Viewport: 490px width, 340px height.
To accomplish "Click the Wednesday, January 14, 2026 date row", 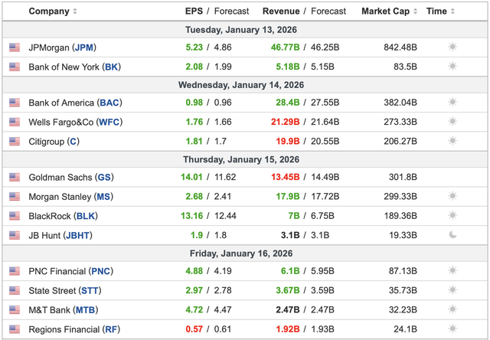I will [x=245, y=85].
